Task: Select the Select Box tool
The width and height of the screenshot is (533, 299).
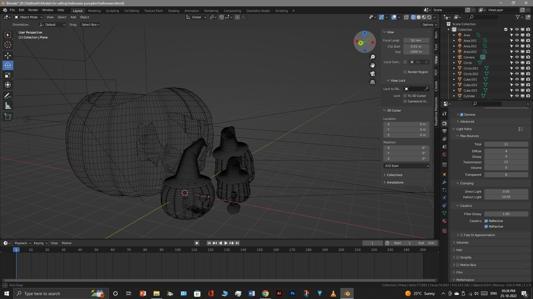Action: pyautogui.click(x=8, y=35)
